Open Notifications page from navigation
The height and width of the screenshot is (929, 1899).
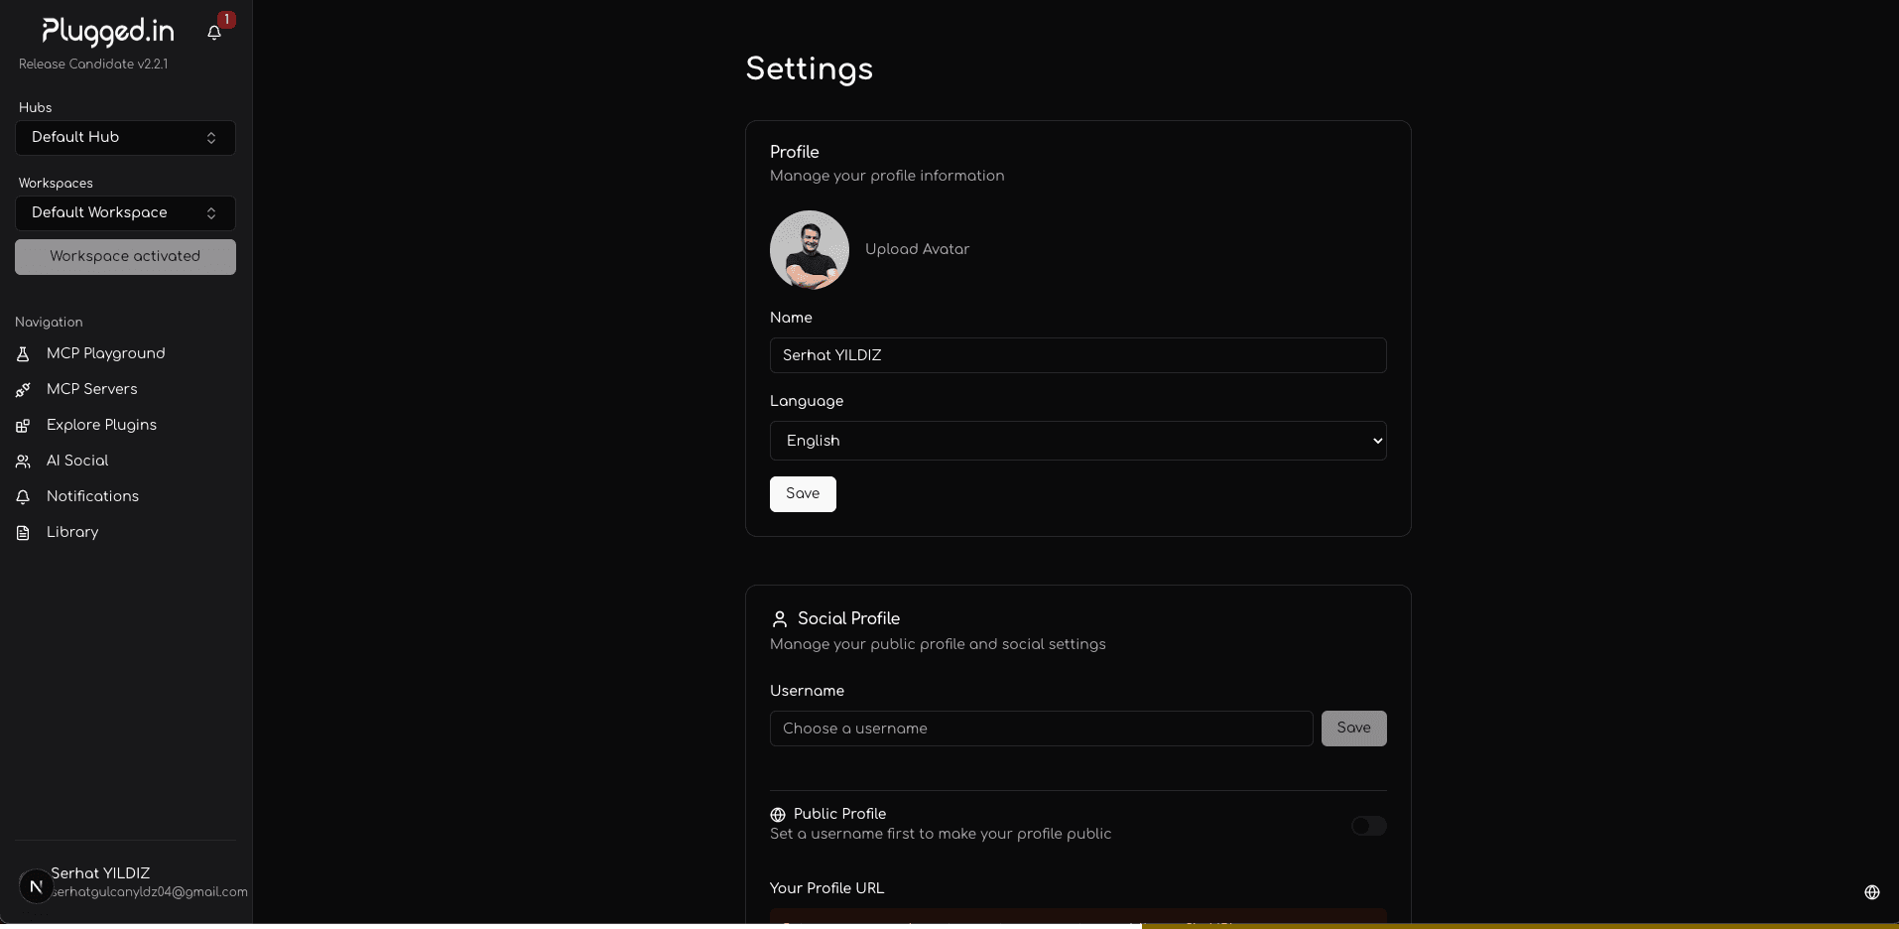click(x=93, y=496)
